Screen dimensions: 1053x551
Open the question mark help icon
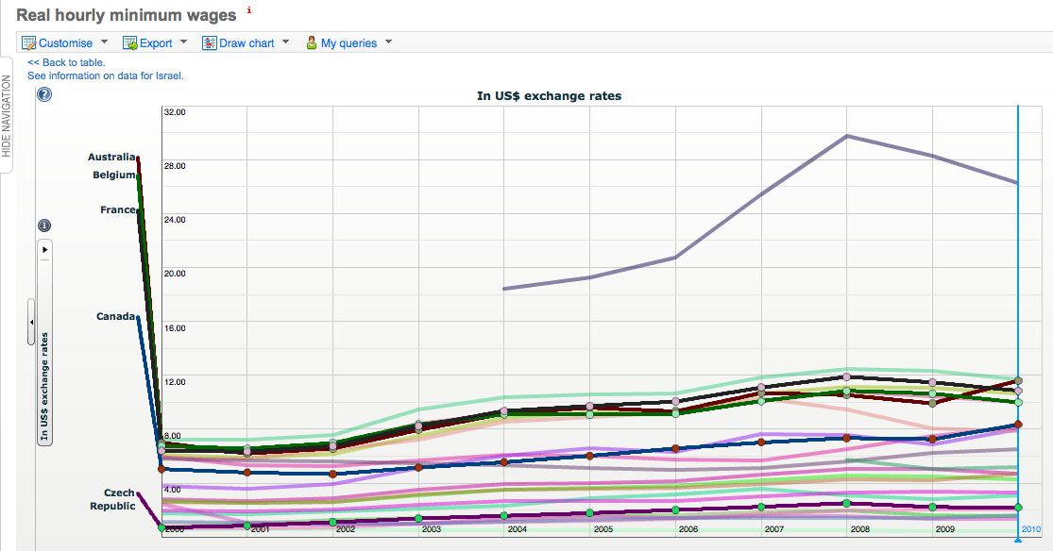[x=44, y=94]
